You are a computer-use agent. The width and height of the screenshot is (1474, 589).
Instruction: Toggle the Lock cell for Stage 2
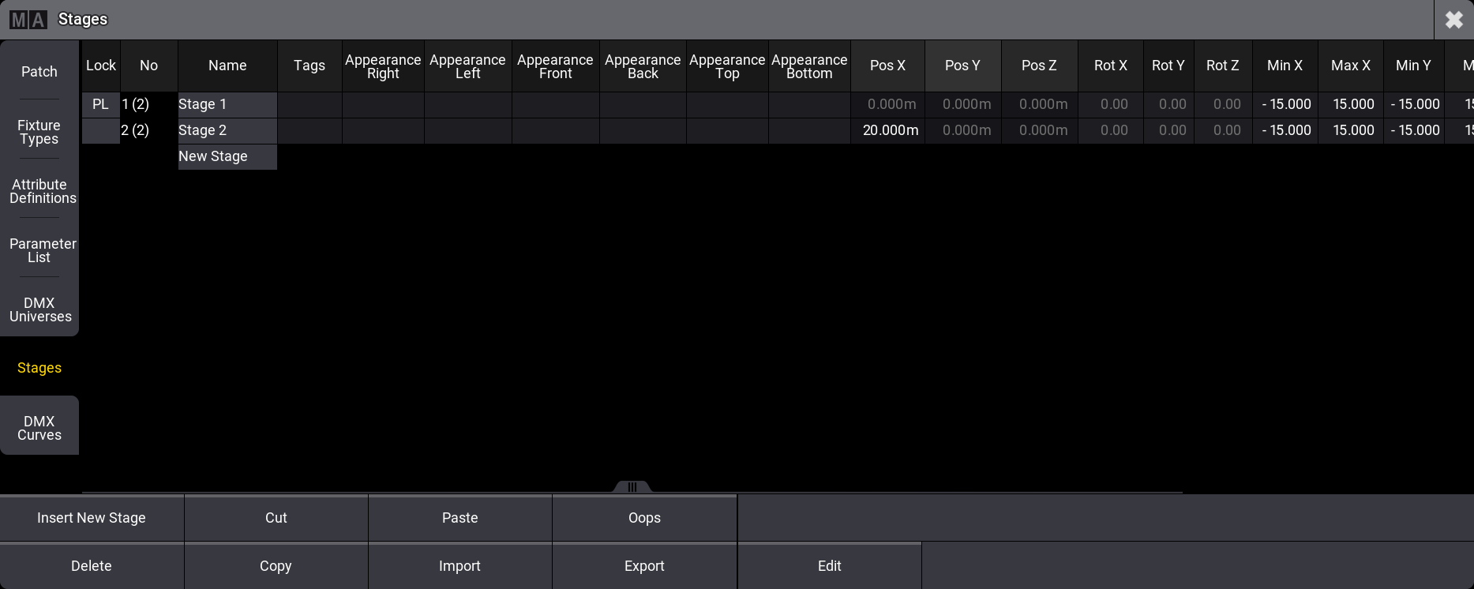(100, 130)
